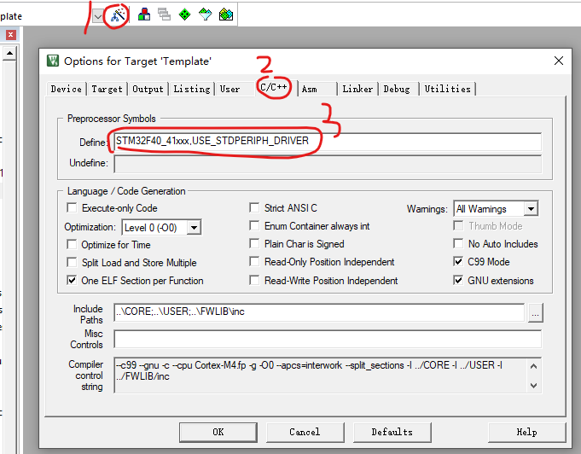Enable Read-Write Position Independent checkbox
The image size is (581, 454).
[254, 280]
